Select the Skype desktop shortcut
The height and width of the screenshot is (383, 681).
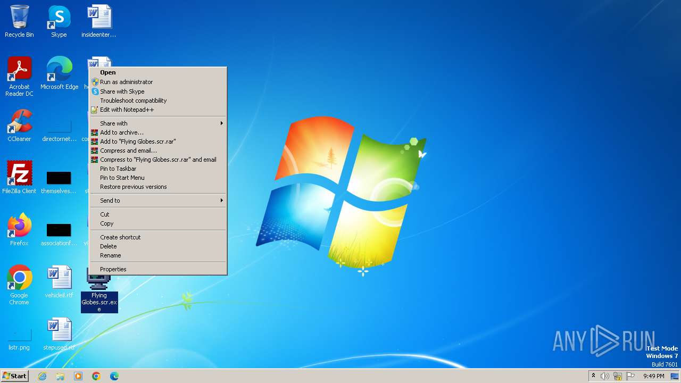pyautogui.click(x=59, y=21)
